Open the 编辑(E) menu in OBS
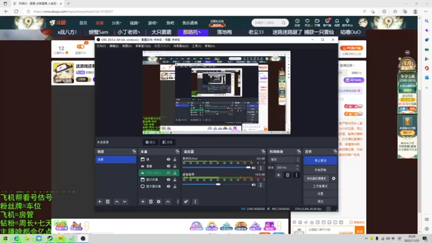The width and height of the screenshot is (432, 243). click(114, 46)
